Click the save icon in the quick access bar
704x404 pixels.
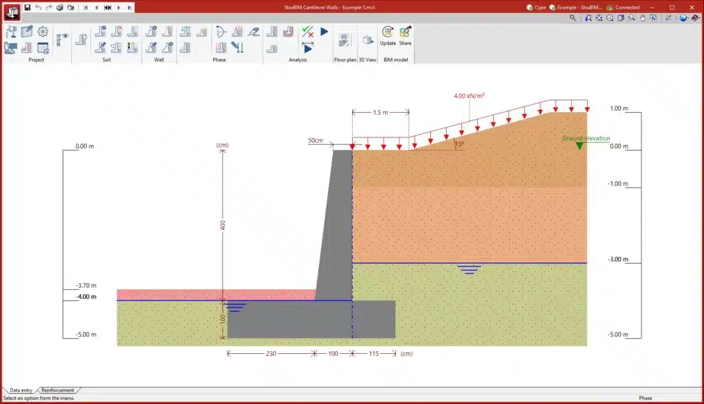(x=27, y=7)
